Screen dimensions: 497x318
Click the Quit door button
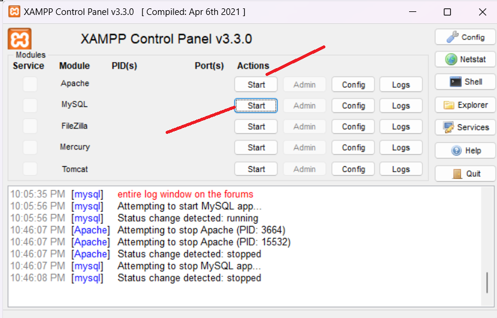point(465,173)
